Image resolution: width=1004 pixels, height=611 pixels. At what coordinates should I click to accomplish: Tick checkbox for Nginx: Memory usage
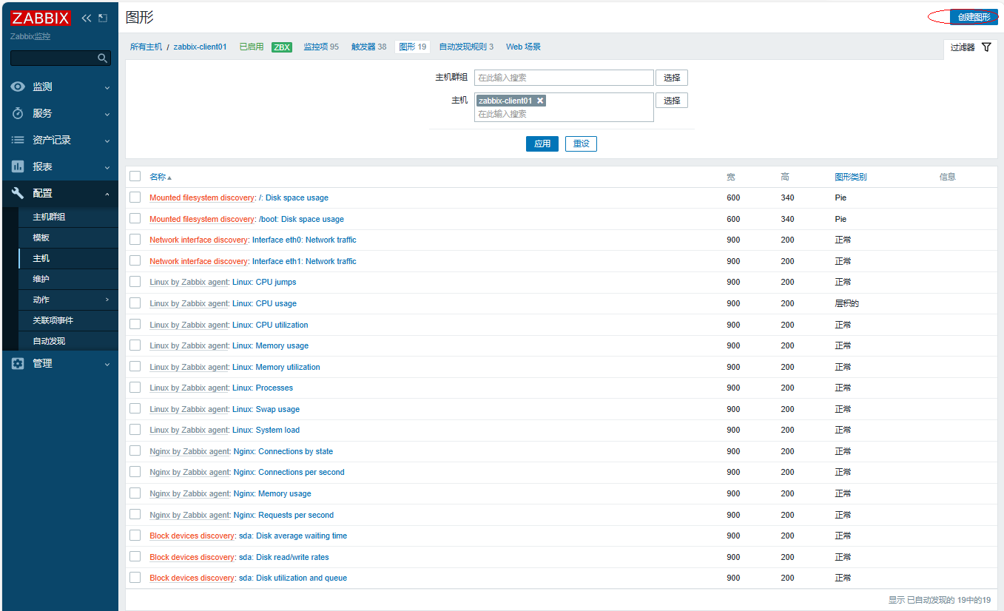click(135, 493)
